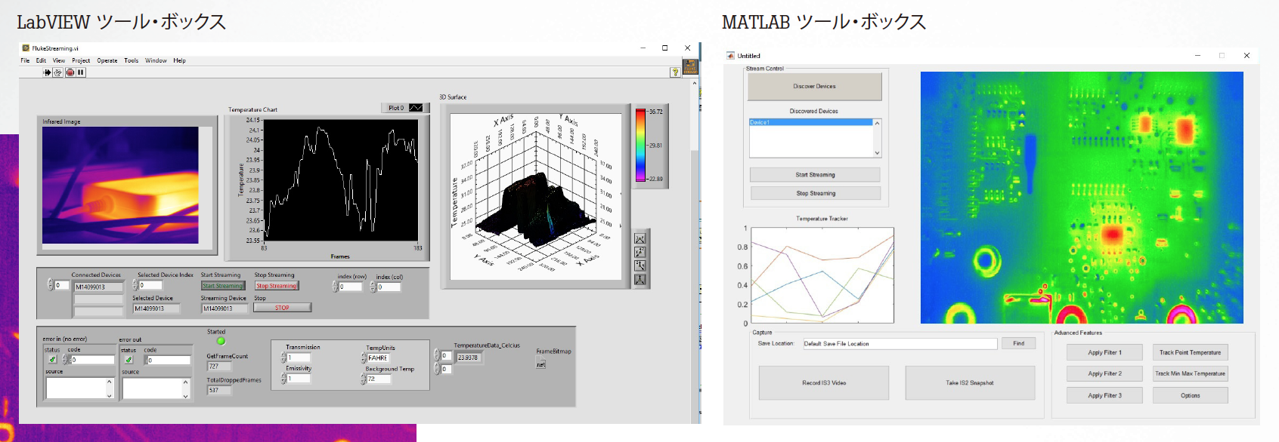Click the 3D Surface color ramp scale
This screenshot has width=1279, height=442.
coord(639,145)
